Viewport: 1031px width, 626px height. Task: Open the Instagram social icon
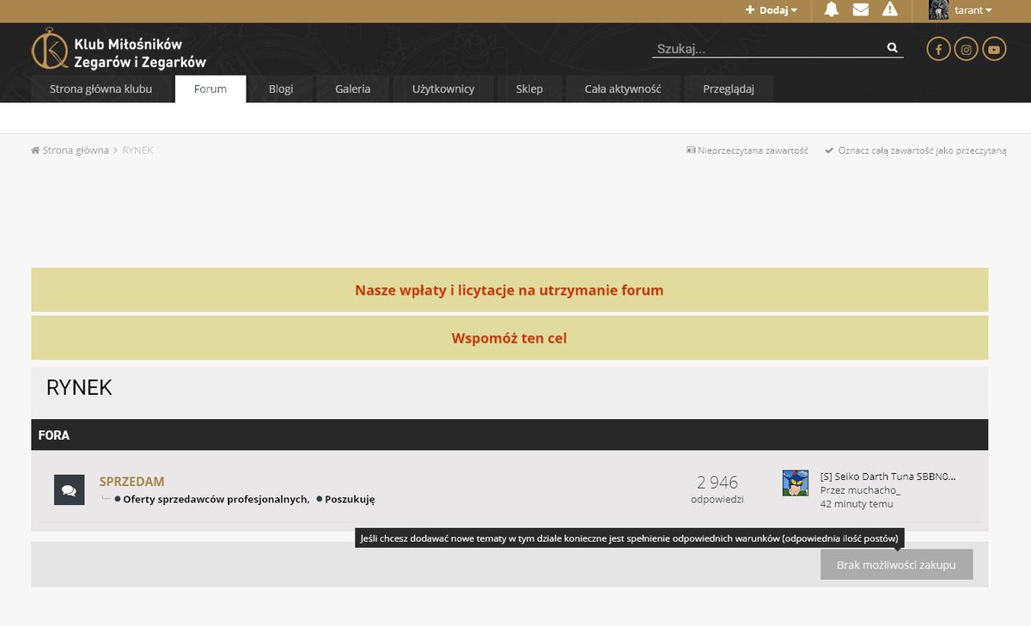967,50
